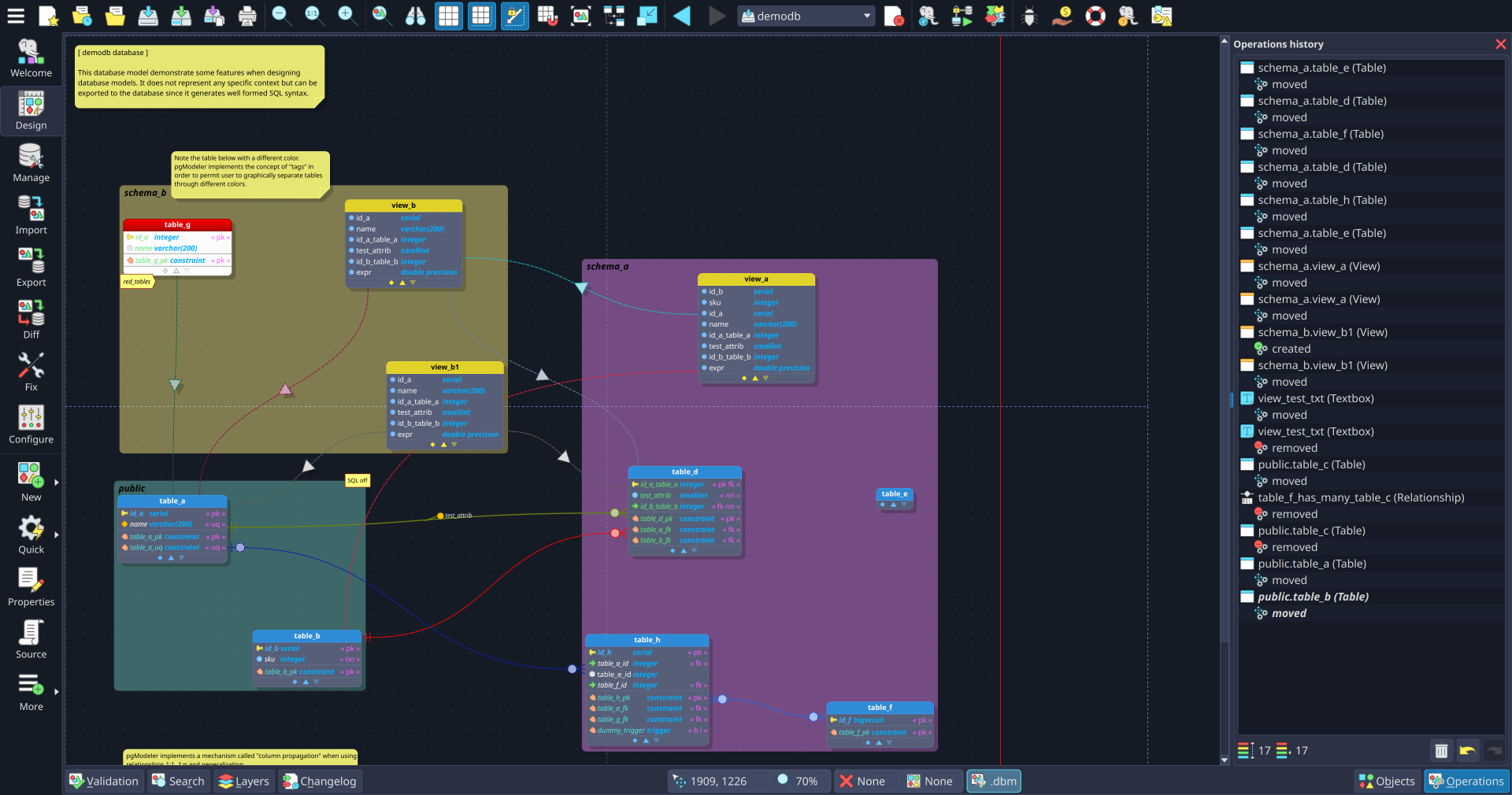The height and width of the screenshot is (795, 1512).
Task: Create a new database model
Action: point(48,16)
